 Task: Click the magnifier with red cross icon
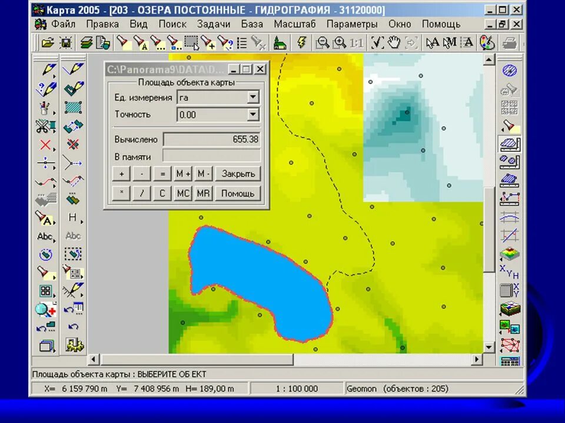coord(46,310)
